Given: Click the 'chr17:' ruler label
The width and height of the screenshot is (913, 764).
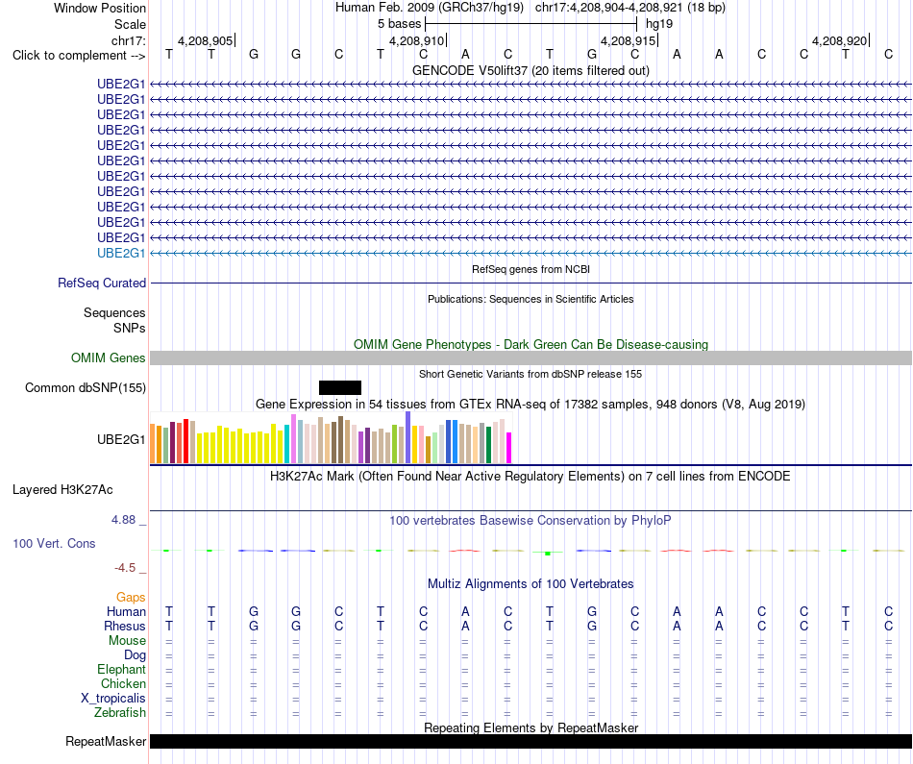Looking at the screenshot, I should point(128,40).
